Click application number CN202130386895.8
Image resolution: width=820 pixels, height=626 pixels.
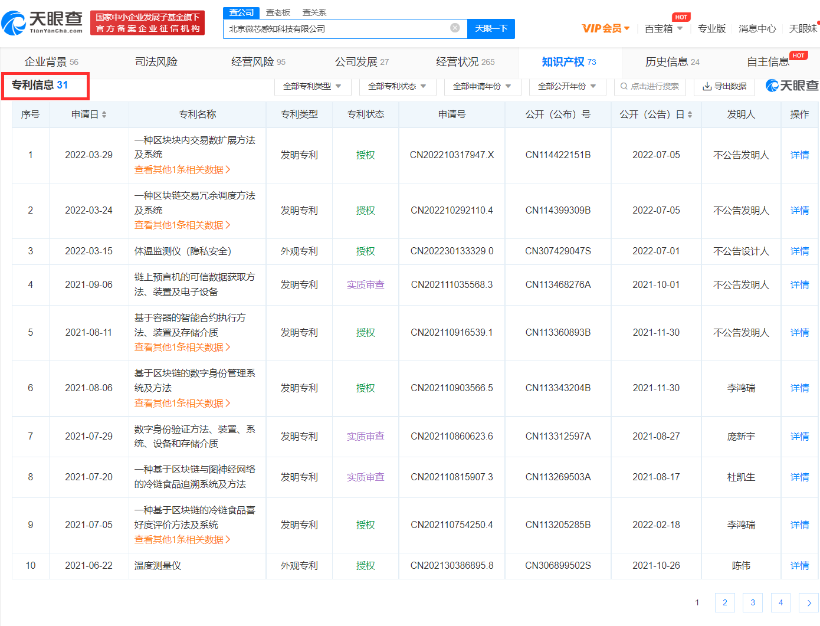coord(452,566)
